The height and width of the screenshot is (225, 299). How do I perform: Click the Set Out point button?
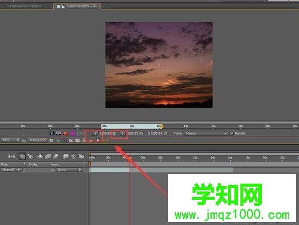123,133
